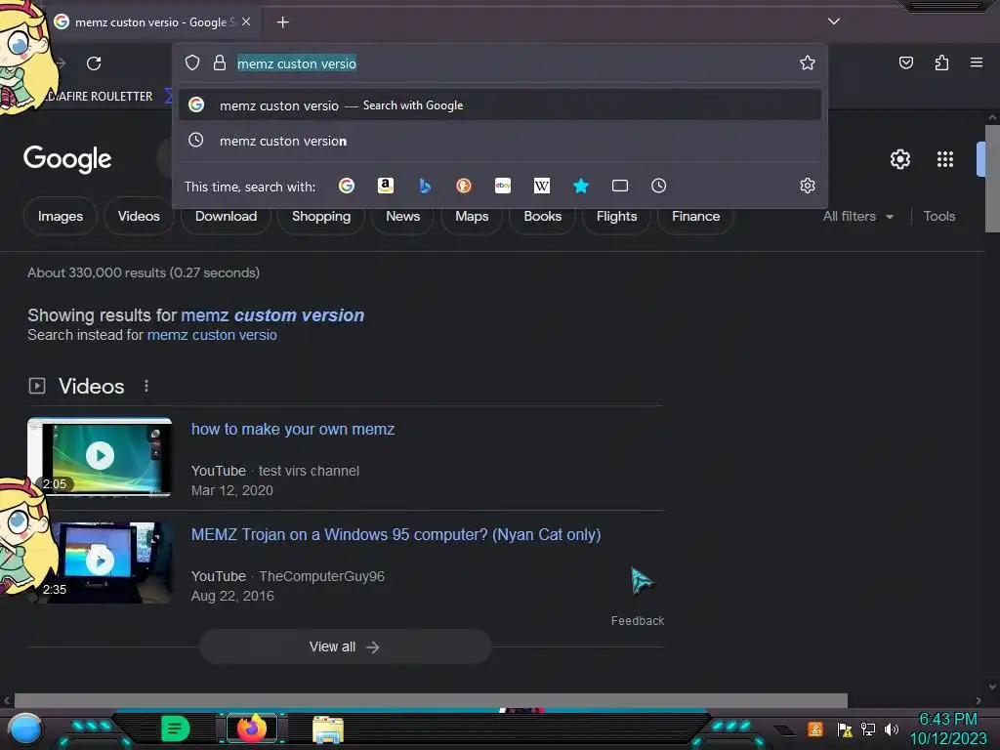Play the 2:05 'make your own memz' thumbnail
The image size is (1000, 750).
100,456
